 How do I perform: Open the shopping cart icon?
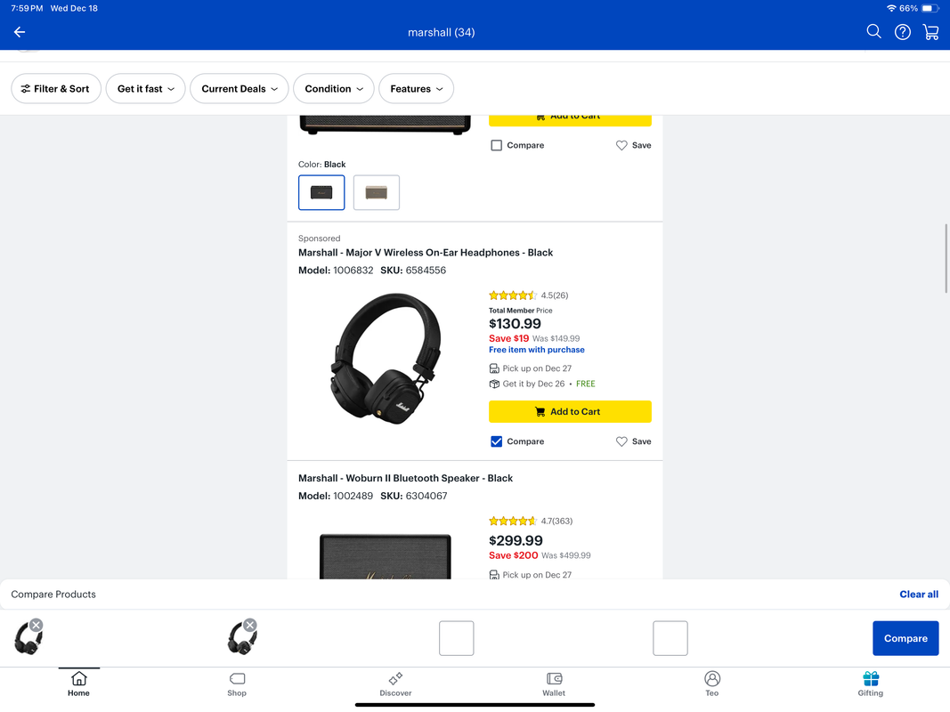coord(930,32)
